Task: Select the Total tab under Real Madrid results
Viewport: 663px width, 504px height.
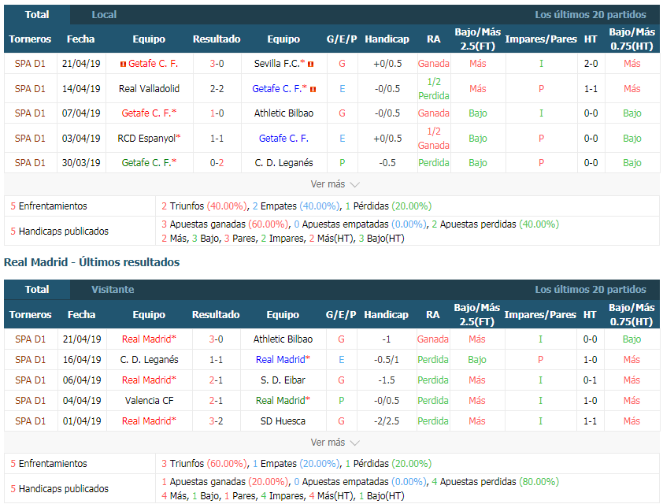Action: (37, 290)
